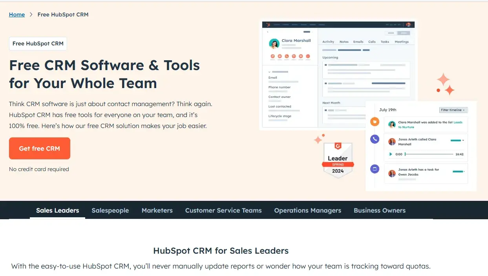Open the Calls tab in the mockup
Viewport: 488px width, 276px height.
[372, 41]
